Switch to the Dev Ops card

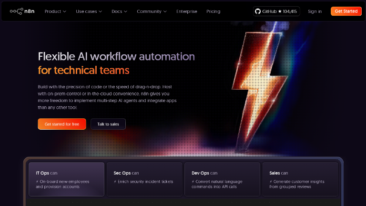coord(222,179)
